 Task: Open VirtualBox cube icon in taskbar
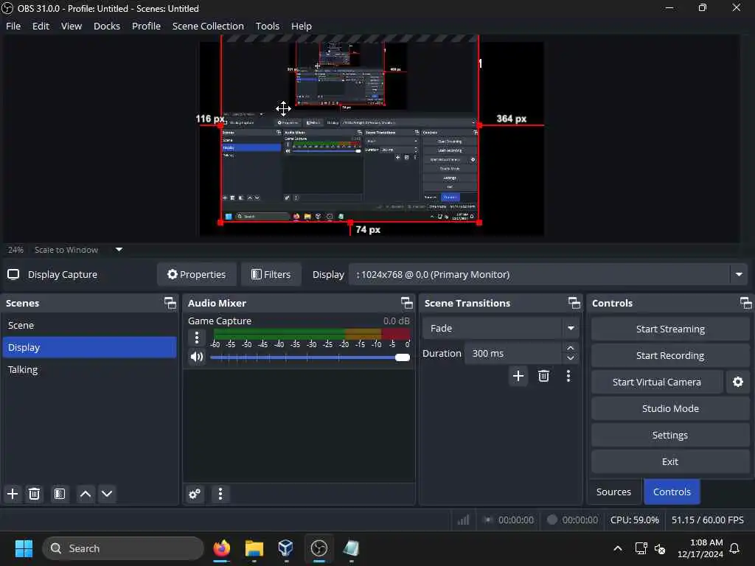coord(285,548)
